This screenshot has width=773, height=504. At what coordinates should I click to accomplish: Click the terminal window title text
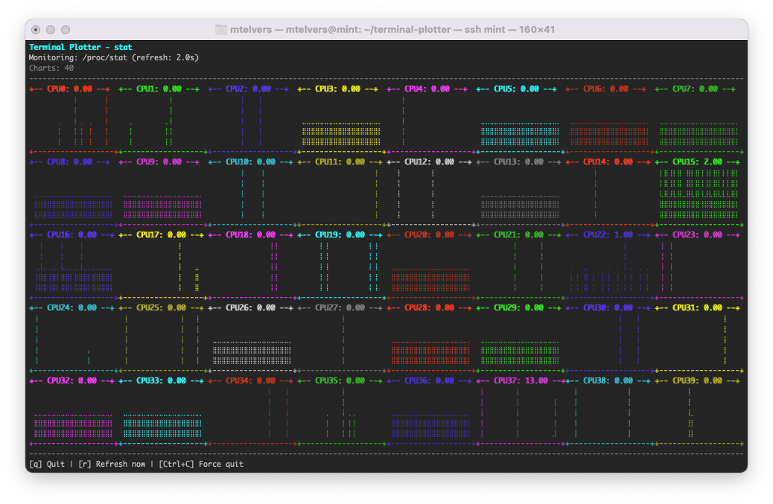tap(392, 30)
